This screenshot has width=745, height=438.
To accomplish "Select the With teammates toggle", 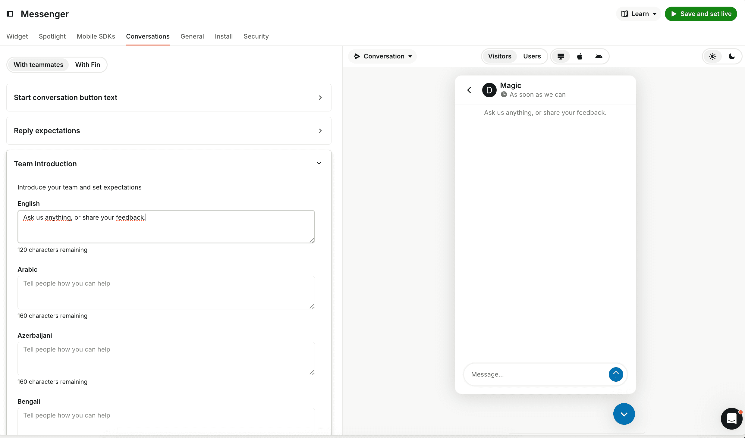I will tap(38, 65).
